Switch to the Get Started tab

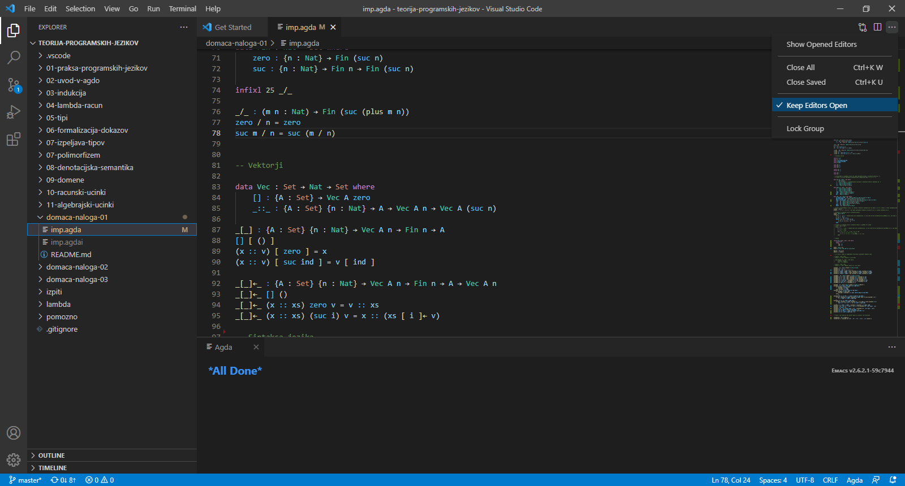click(x=232, y=27)
